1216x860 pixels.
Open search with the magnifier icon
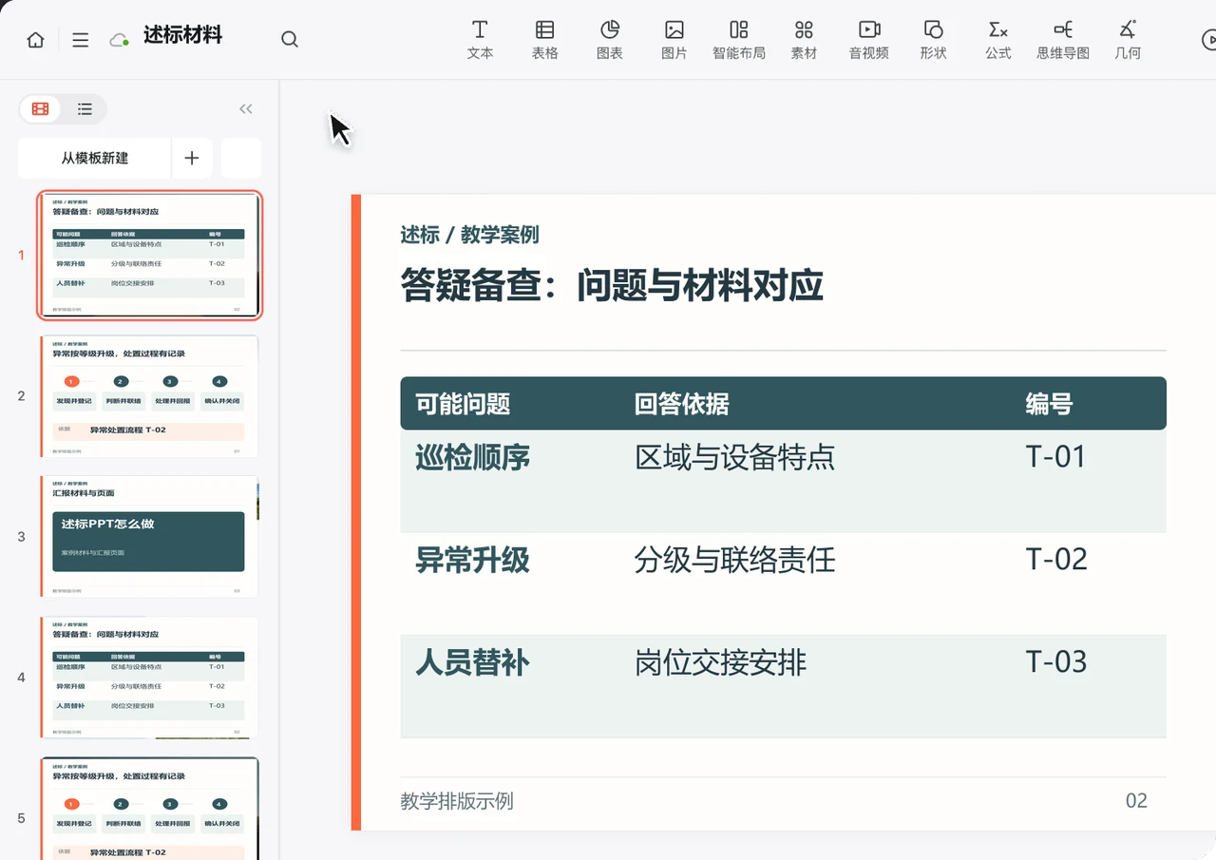tap(290, 39)
